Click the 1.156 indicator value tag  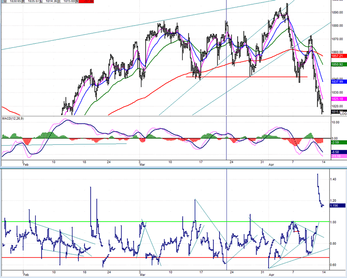tap(337, 206)
